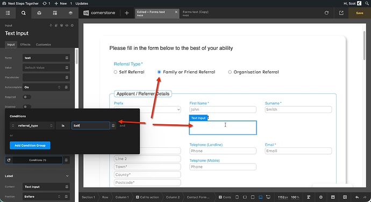This screenshot has height=202, width=371.
Task: Toggle the Disabled switch
Action: [x=27, y=107]
